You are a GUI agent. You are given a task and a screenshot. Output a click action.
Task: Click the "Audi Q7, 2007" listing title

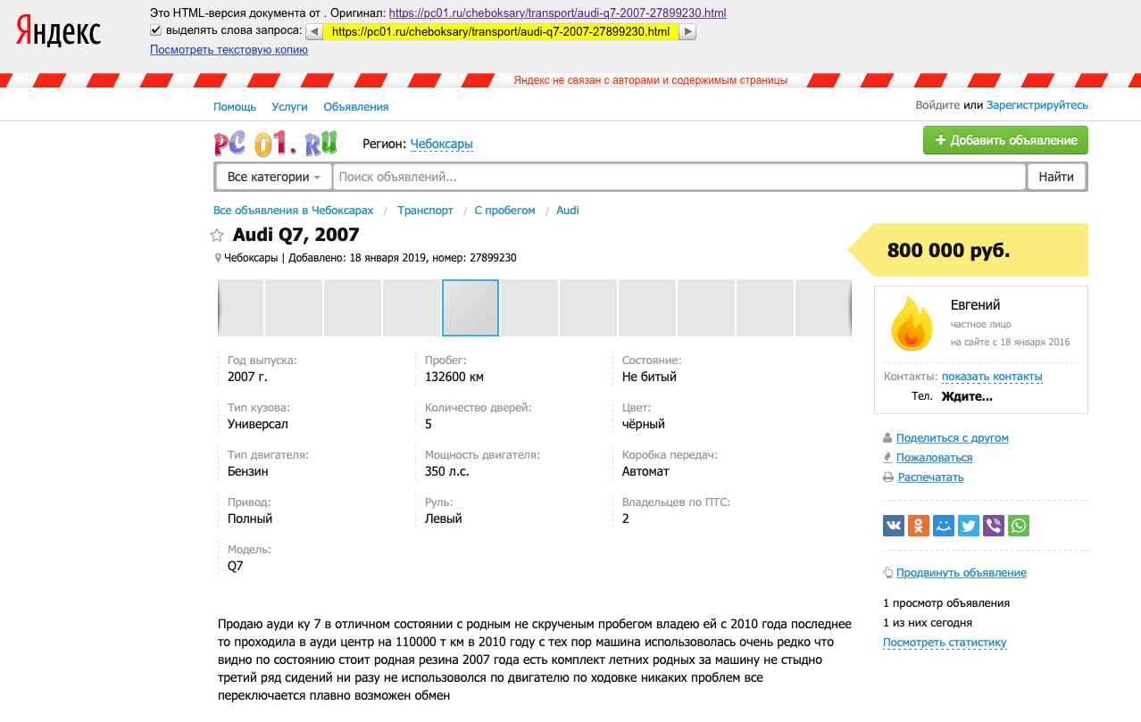(x=296, y=236)
